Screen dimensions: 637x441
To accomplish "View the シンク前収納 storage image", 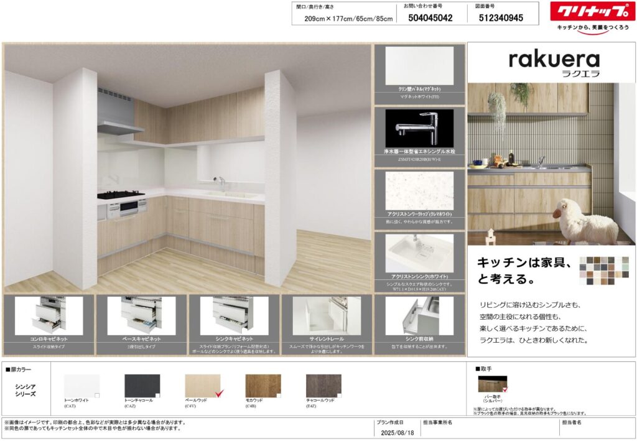I will tap(419, 315).
